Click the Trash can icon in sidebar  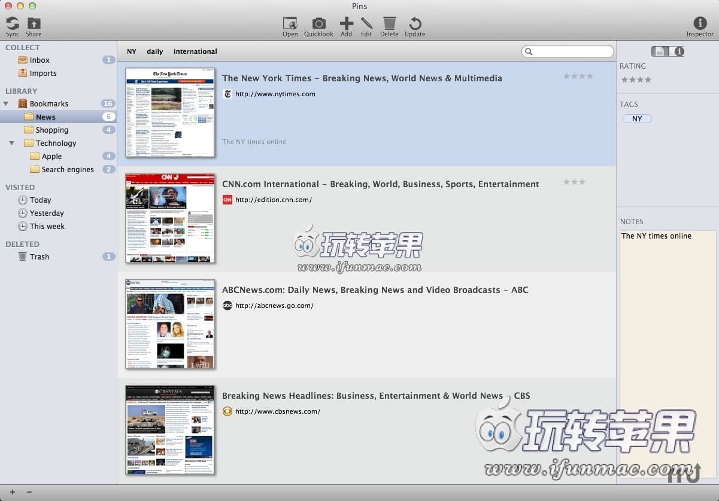click(x=22, y=256)
